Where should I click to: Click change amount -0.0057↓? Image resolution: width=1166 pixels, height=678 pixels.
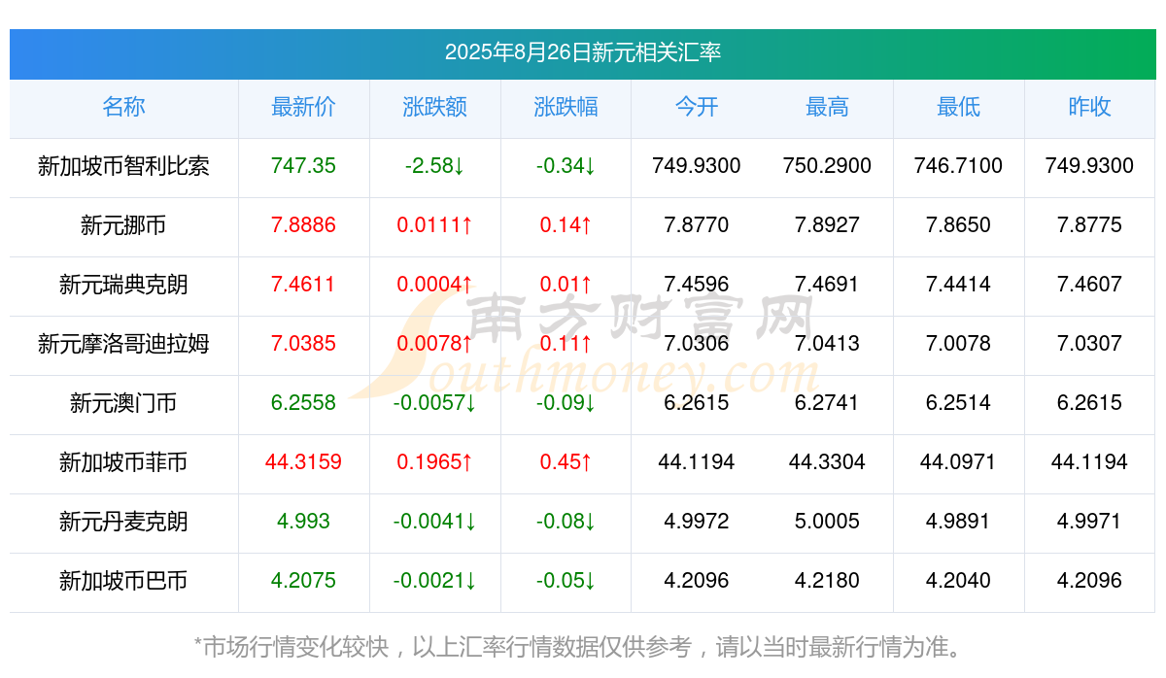click(x=434, y=403)
